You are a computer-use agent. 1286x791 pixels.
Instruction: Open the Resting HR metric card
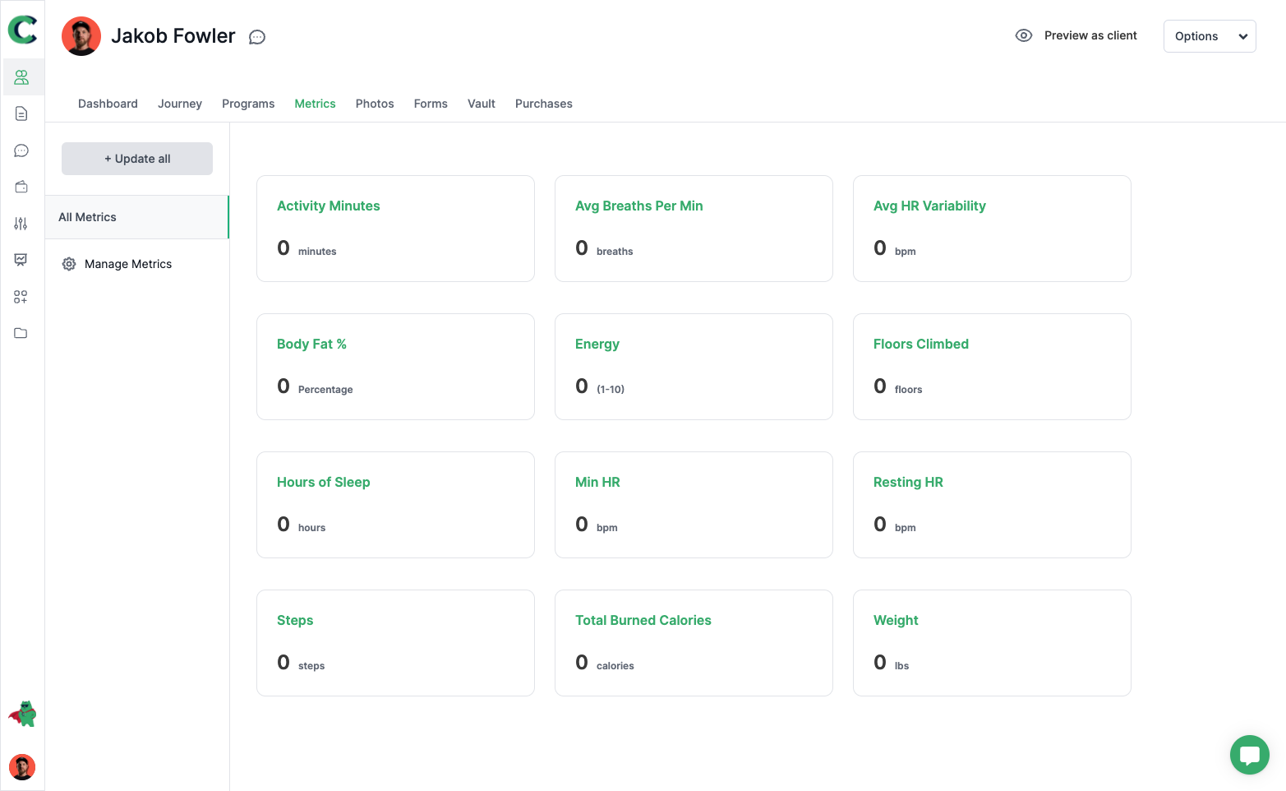[x=992, y=505]
